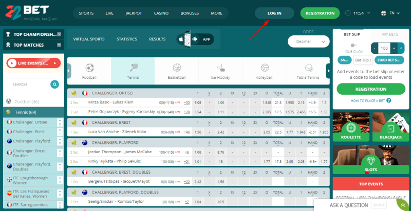Viewport: 411px width, 211px height.
Task: Open the RESULTS link
Action: 157,39
